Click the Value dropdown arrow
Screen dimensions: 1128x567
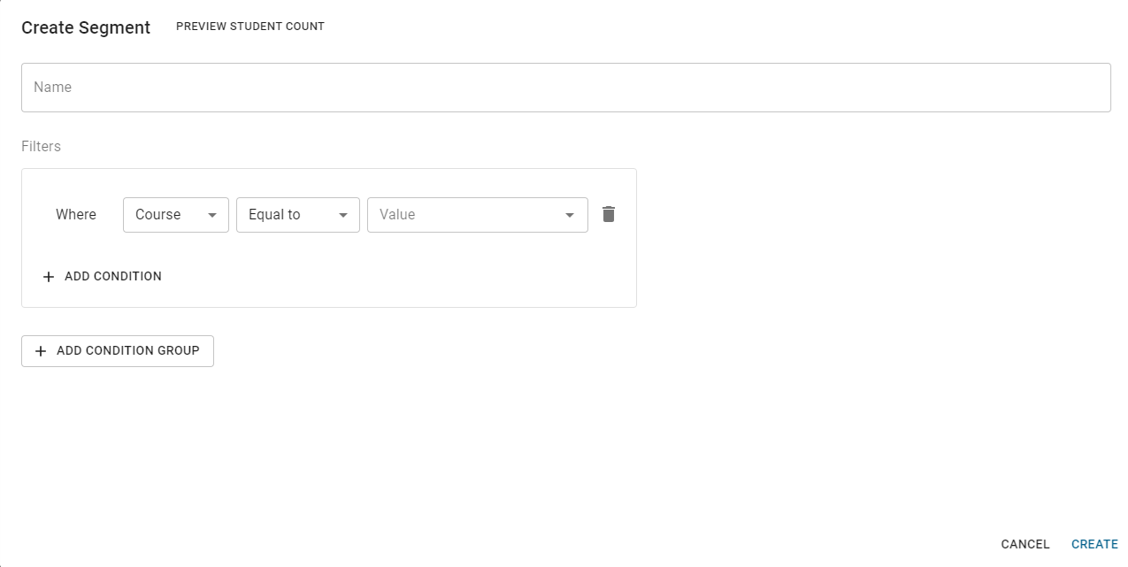[x=571, y=215]
